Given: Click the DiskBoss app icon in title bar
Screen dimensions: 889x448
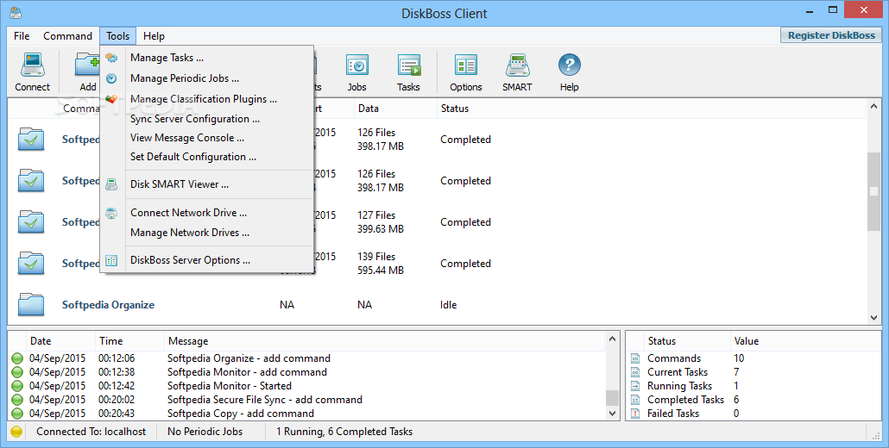Looking at the screenshot, I should pos(16,12).
